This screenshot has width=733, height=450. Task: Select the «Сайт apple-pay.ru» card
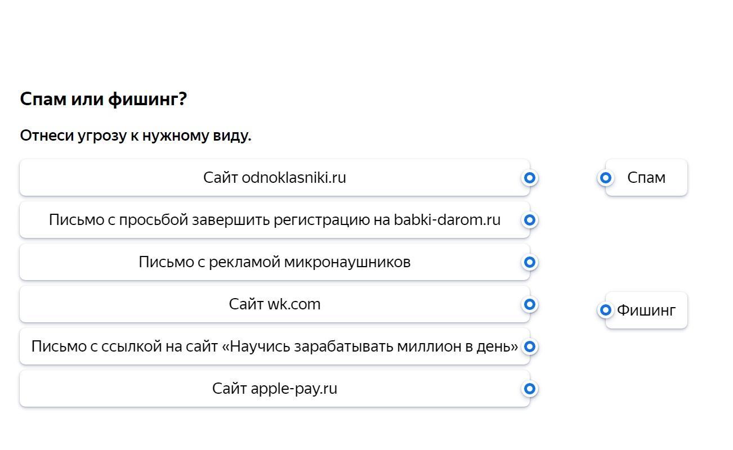pyautogui.click(x=274, y=389)
